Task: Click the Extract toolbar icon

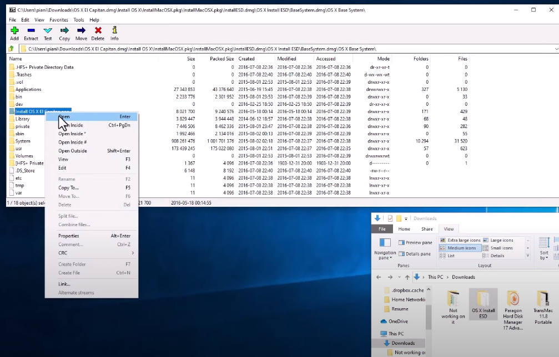Action: coord(31,33)
